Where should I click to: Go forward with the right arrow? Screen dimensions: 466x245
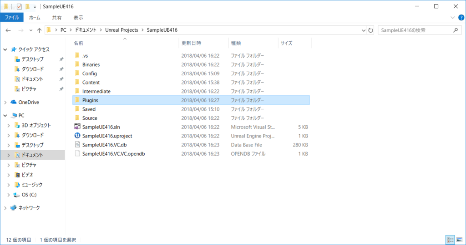pyautogui.click(x=21, y=30)
